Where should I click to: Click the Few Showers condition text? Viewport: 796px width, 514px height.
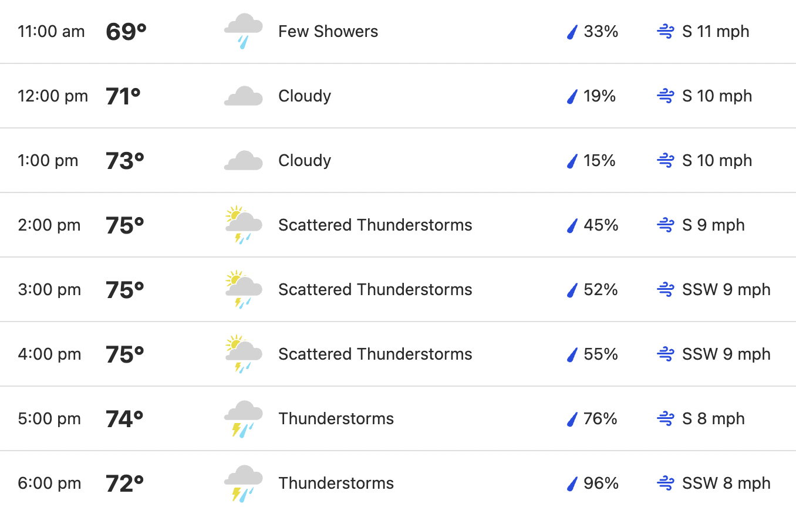pyautogui.click(x=328, y=32)
